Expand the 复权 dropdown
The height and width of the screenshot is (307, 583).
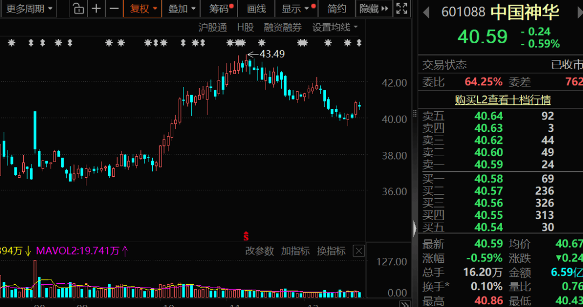coord(143,9)
